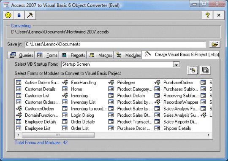Select the Order List form icon
Image resolution: width=228 pixels, height=161 pixels.
[x=65, y=128]
